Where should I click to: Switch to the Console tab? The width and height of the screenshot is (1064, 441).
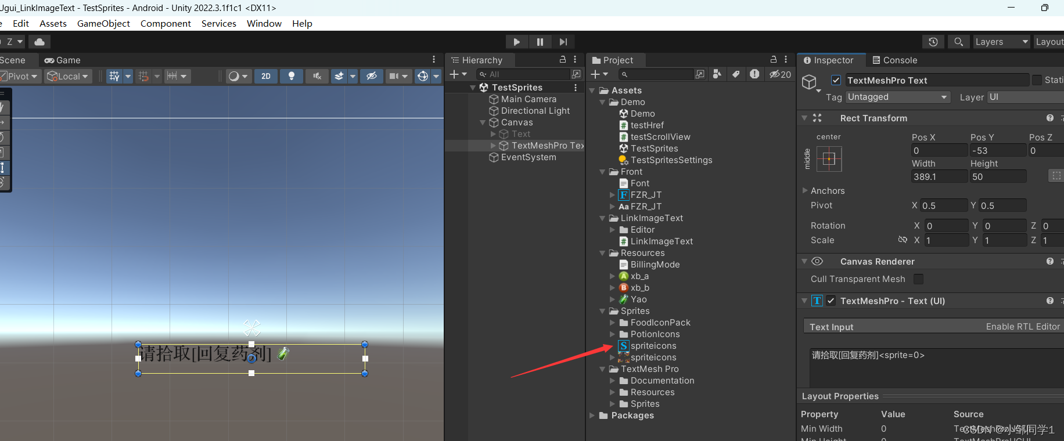[x=894, y=60]
